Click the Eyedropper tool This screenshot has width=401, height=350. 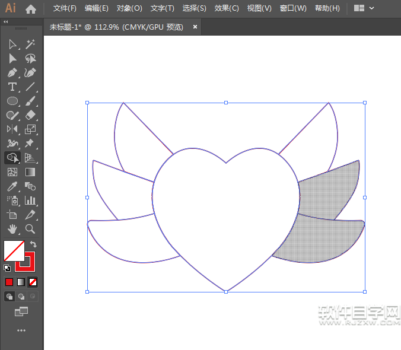[12, 186]
